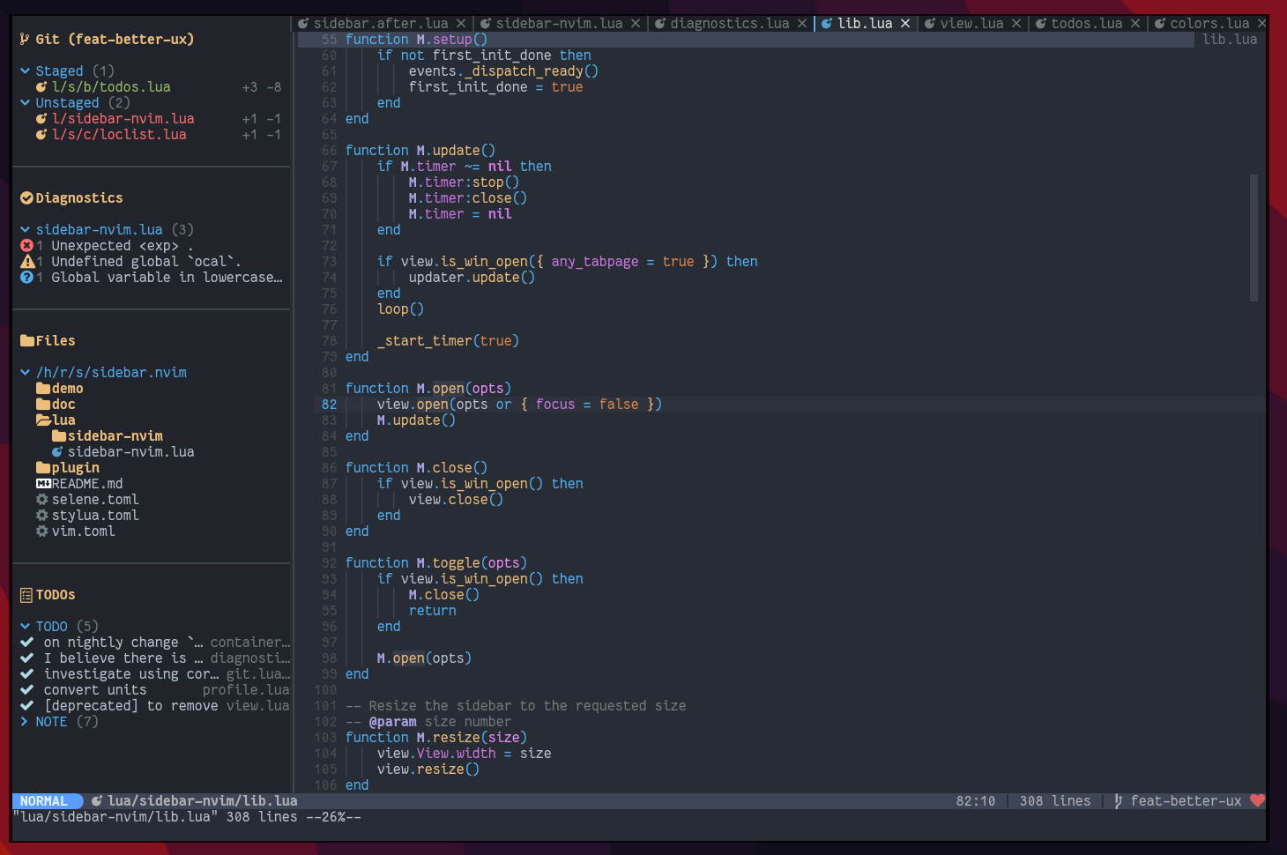This screenshot has height=855, width=1287.
Task: Switch to the sidebar-nvim.lua tab
Action: click(559, 24)
